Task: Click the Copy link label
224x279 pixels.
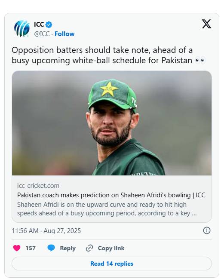Action: pyautogui.click(x=111, y=248)
